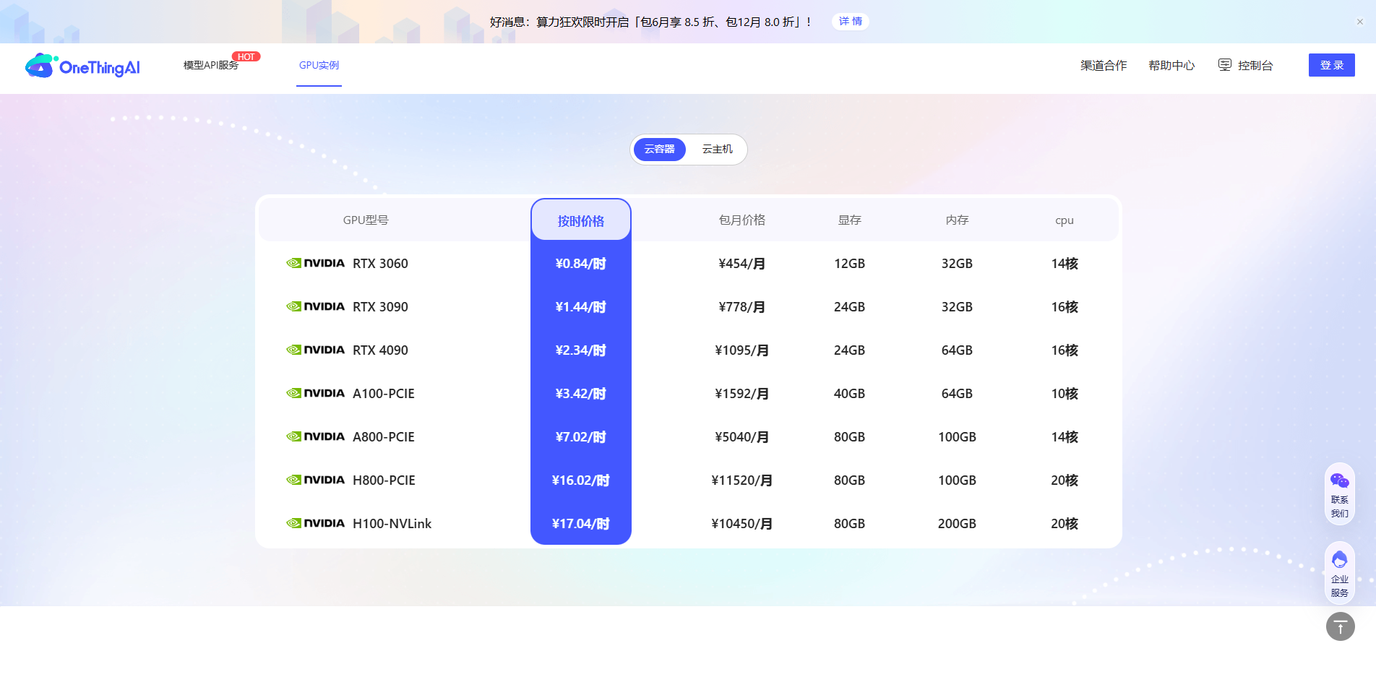Click the 10核 cpu value
The width and height of the screenshot is (1376, 677).
click(1065, 394)
